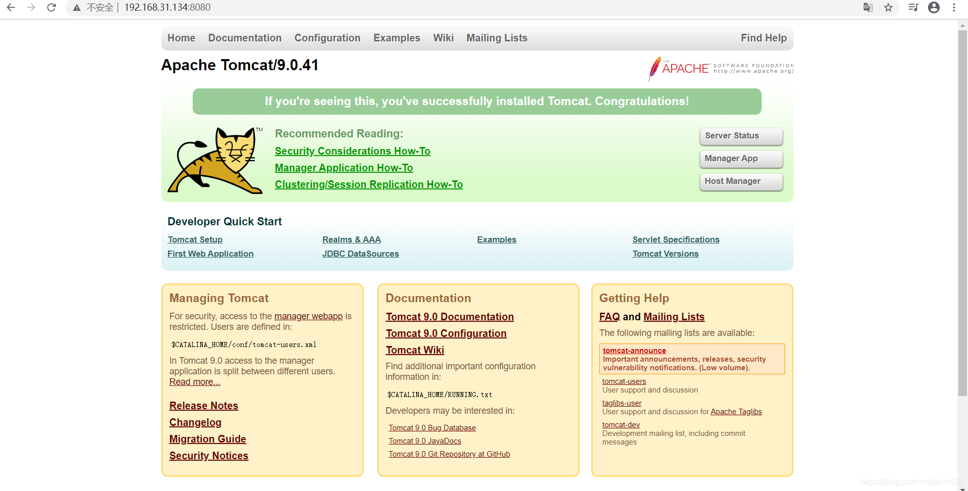
Task: Click the browser forward arrow
Action: [x=31, y=8]
